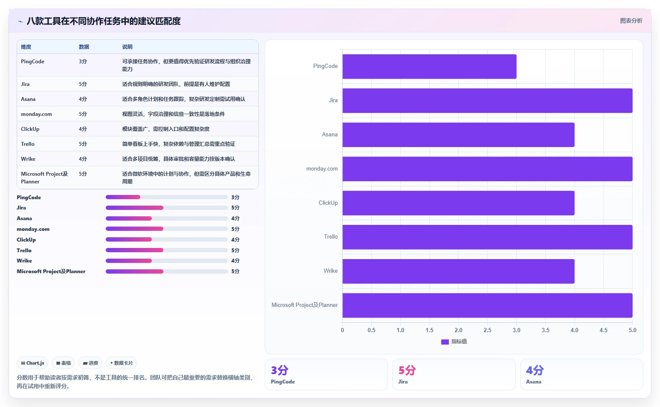
Task: Select the 3分 PingCode data card
Action: click(326, 375)
